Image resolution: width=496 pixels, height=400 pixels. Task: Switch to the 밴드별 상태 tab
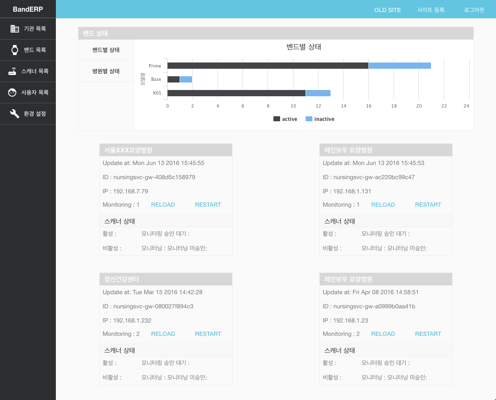pyautogui.click(x=106, y=50)
